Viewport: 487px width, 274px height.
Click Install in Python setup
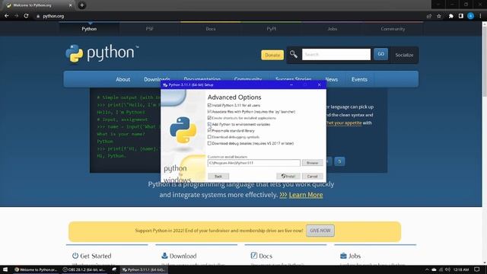(288, 176)
